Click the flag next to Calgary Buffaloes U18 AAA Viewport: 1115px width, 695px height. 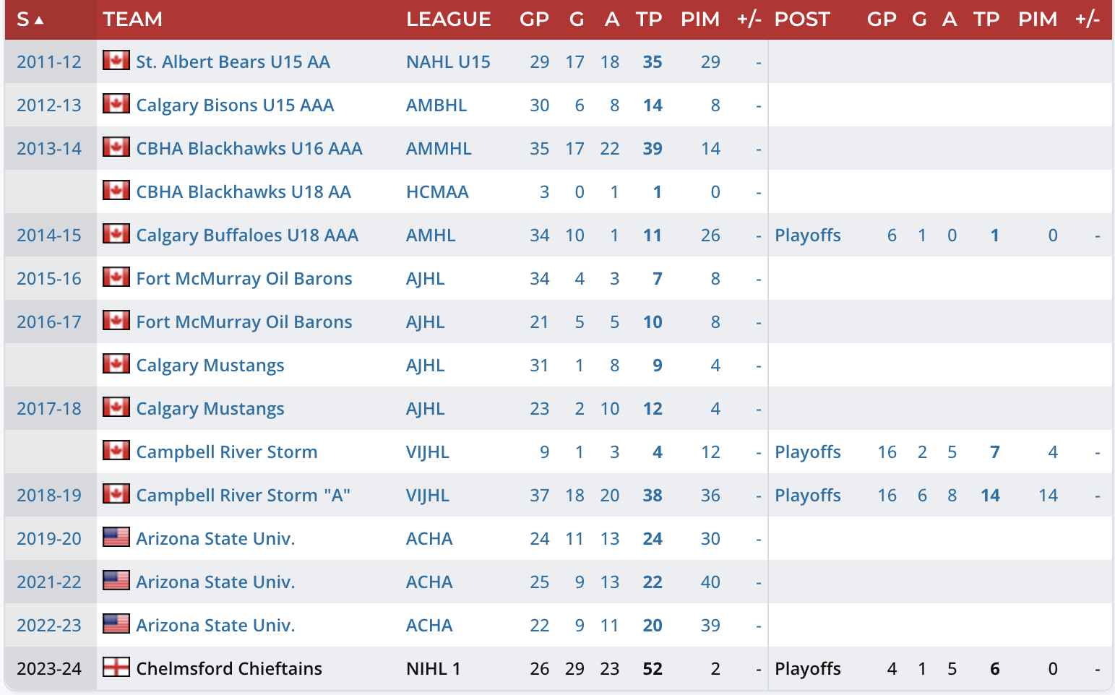pyautogui.click(x=116, y=234)
